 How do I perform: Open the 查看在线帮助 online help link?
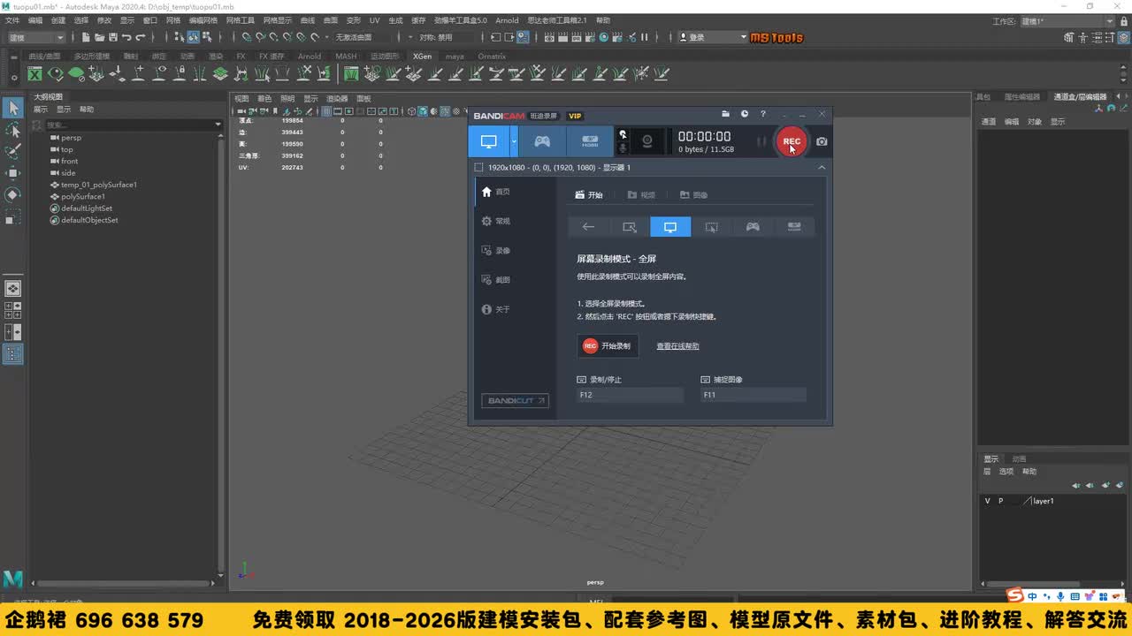click(x=677, y=346)
